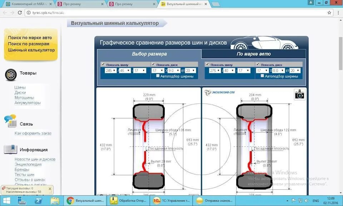The width and height of the screenshot is (343, 206).
Task: Toggle left Показать диск checkbox
Action: pos(153,64)
